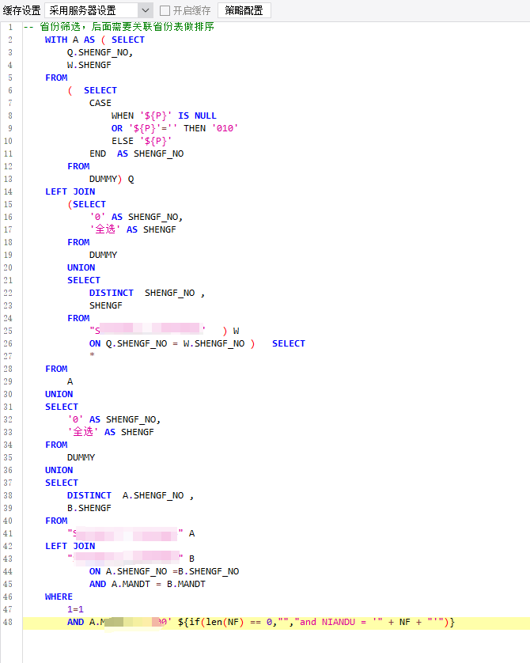
Task: Click the WHERE keyword on line 46
Action: click(x=59, y=597)
